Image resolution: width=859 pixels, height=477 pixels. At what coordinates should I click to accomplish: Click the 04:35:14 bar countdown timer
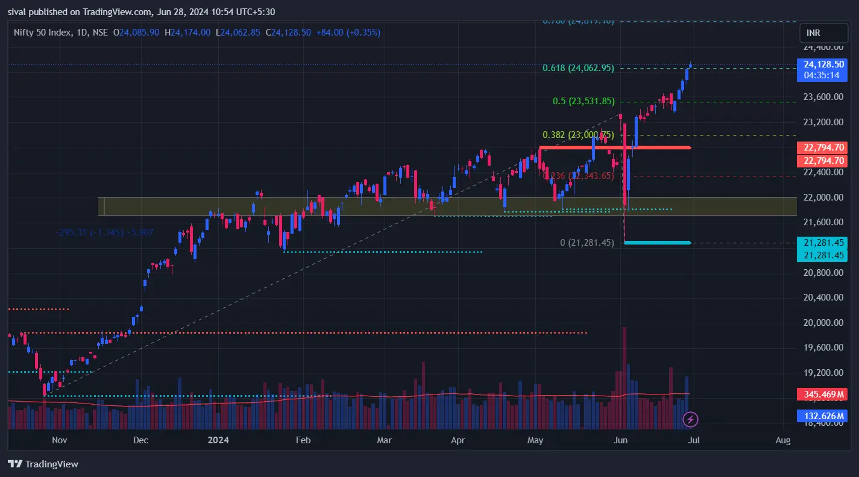coord(822,75)
